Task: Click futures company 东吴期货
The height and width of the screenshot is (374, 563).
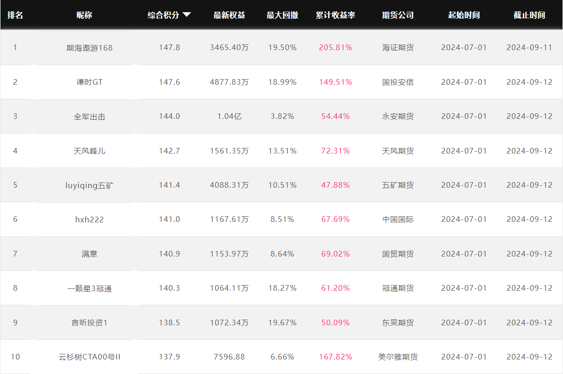Action: [398, 323]
